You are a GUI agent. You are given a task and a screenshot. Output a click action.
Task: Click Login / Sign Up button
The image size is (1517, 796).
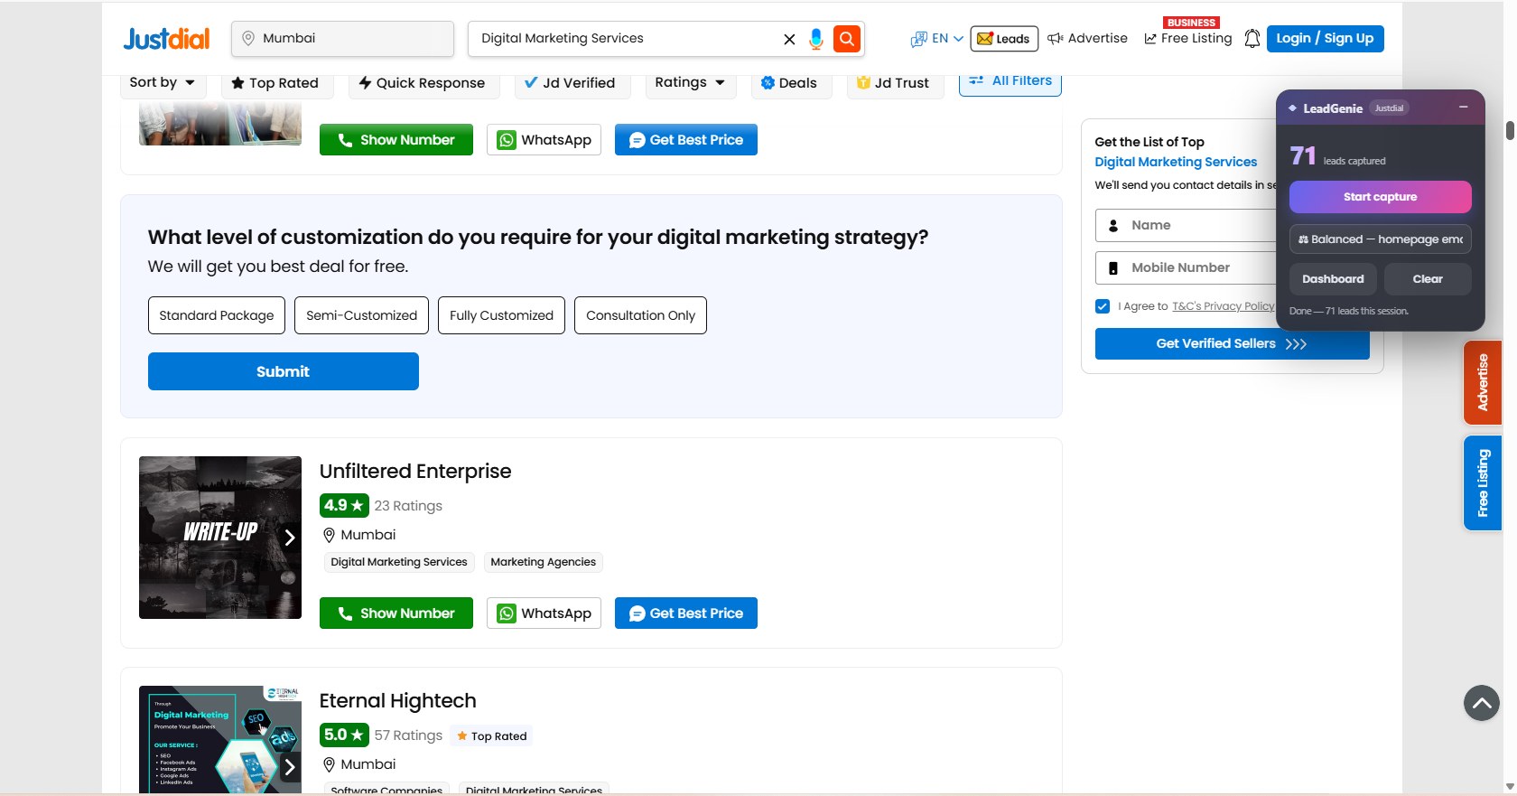click(x=1325, y=39)
